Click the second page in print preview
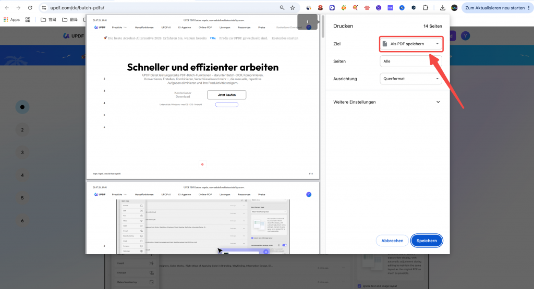 click(x=203, y=218)
